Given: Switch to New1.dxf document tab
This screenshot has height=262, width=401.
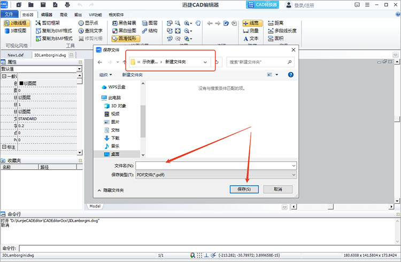Looking at the screenshot, I should pos(16,55).
